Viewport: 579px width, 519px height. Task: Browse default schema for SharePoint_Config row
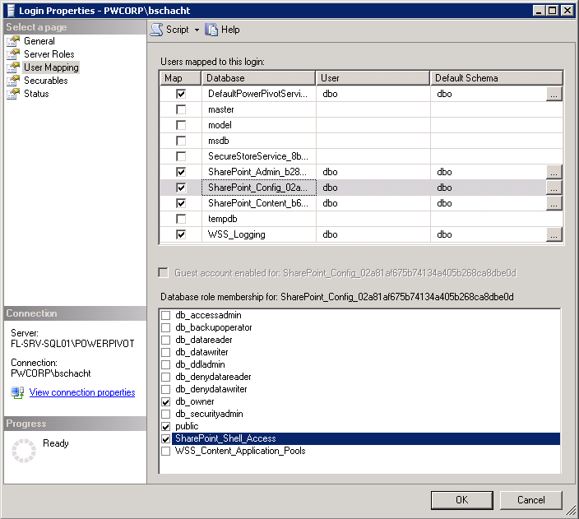coord(554,188)
